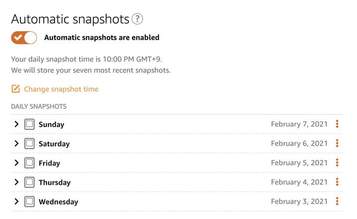Click the Friday snapshot label
This screenshot has height=219, width=357.
(x=49, y=163)
